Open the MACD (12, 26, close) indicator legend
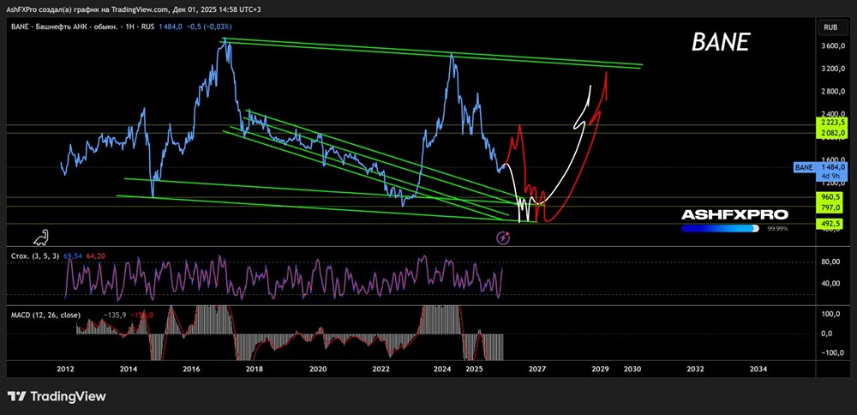This screenshot has width=857, height=415. pos(46,315)
